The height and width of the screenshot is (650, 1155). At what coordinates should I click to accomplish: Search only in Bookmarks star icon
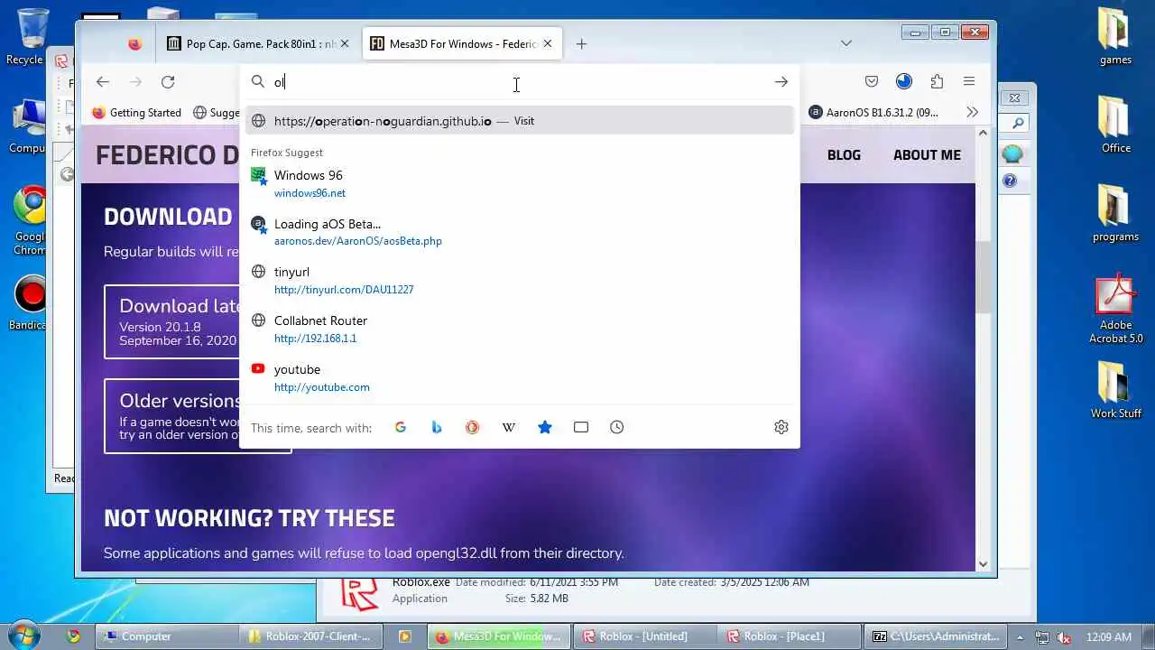point(545,427)
